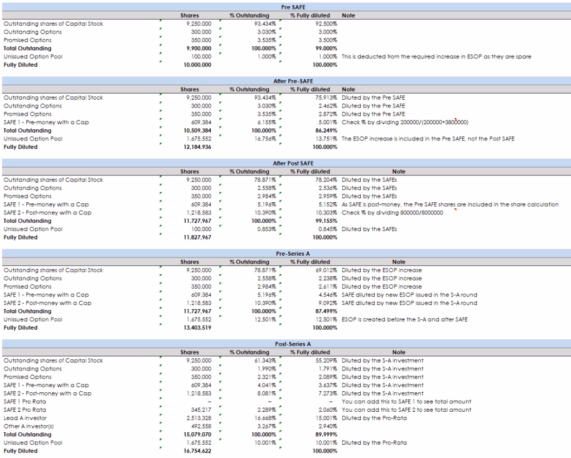Select the 345,217 SAFE 2 Pro Rata shares
The image size is (571, 458).
click(201, 410)
